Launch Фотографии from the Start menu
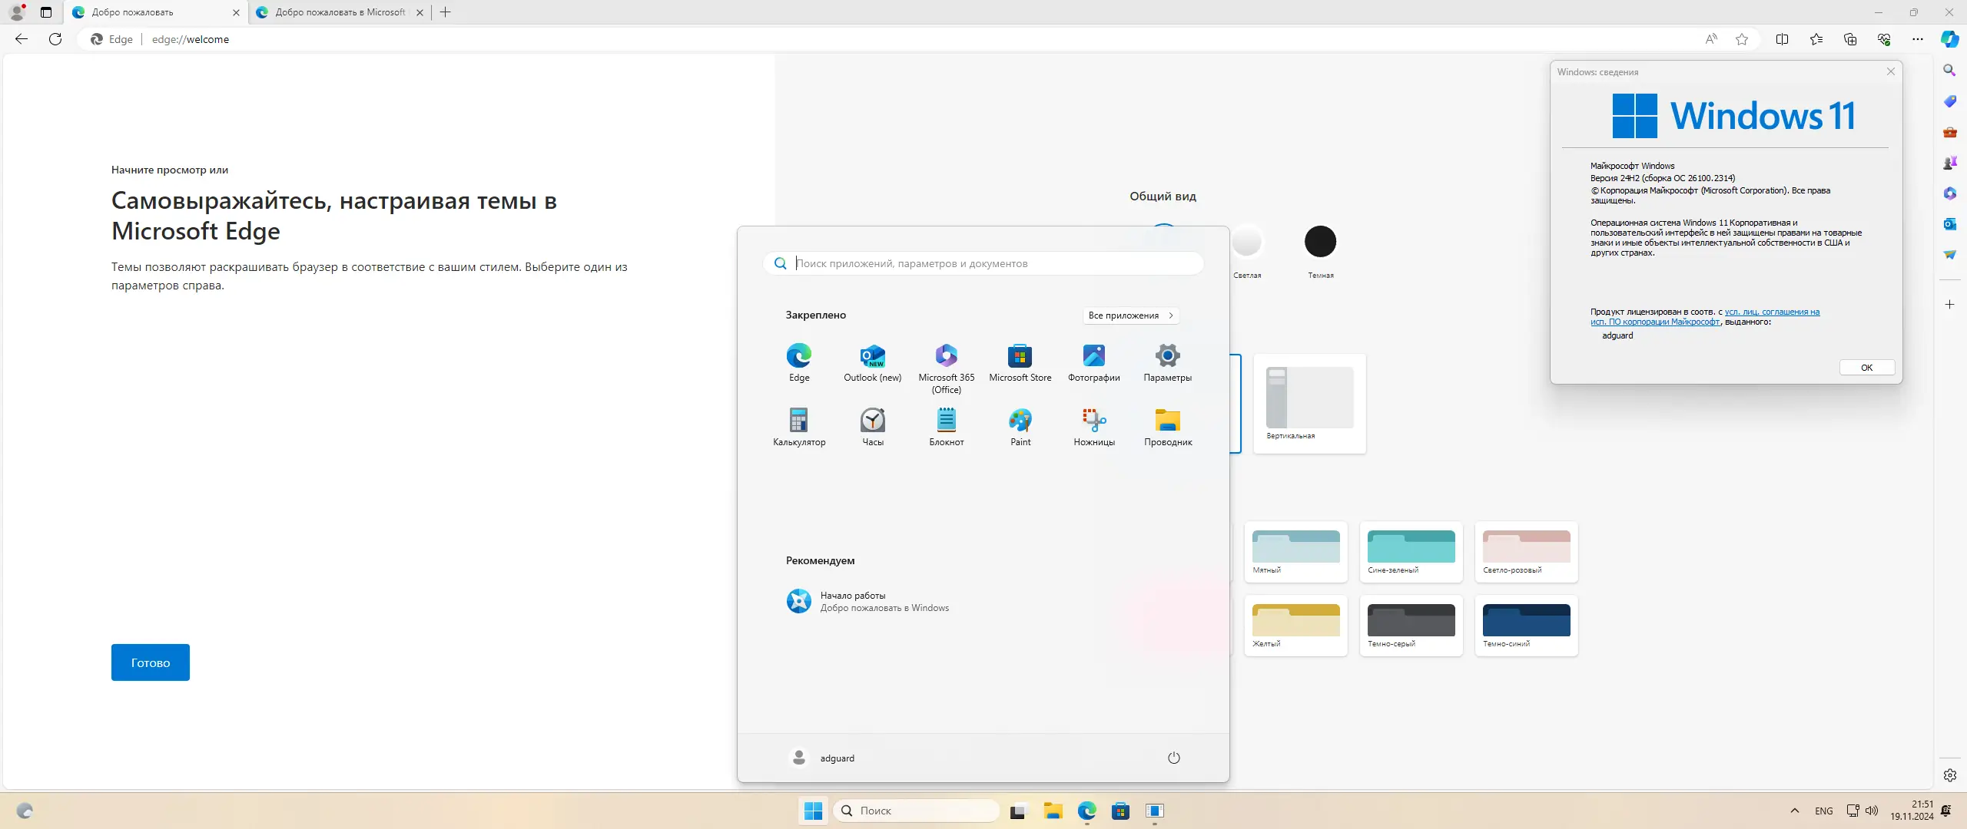Screen dimensions: 1967x829 click(1093, 362)
